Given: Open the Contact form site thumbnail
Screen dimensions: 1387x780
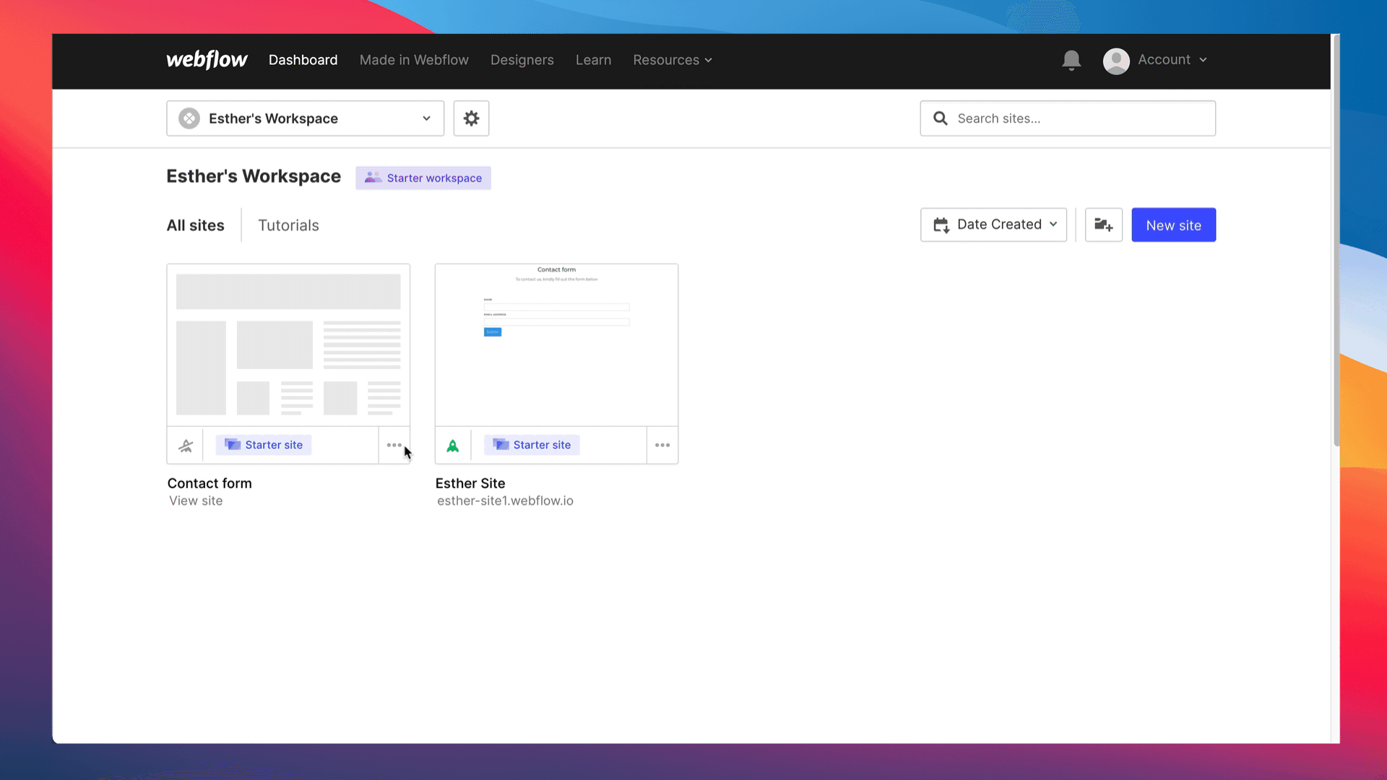Looking at the screenshot, I should point(288,345).
